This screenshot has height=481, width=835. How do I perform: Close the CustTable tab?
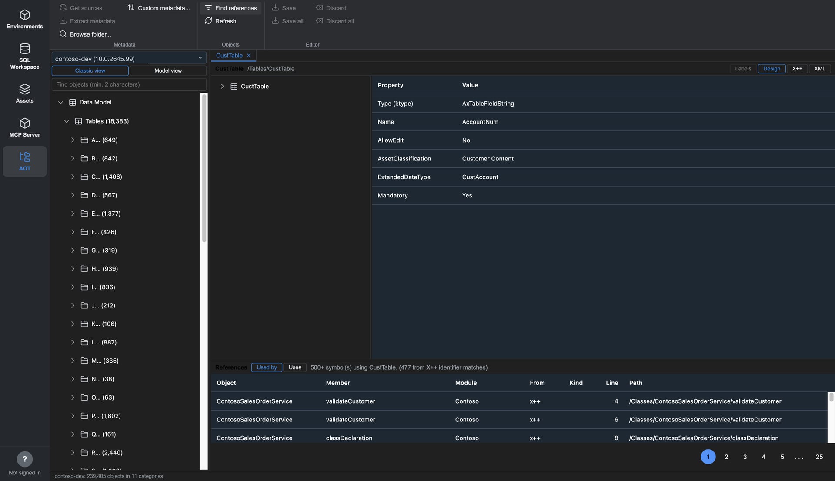pos(249,56)
